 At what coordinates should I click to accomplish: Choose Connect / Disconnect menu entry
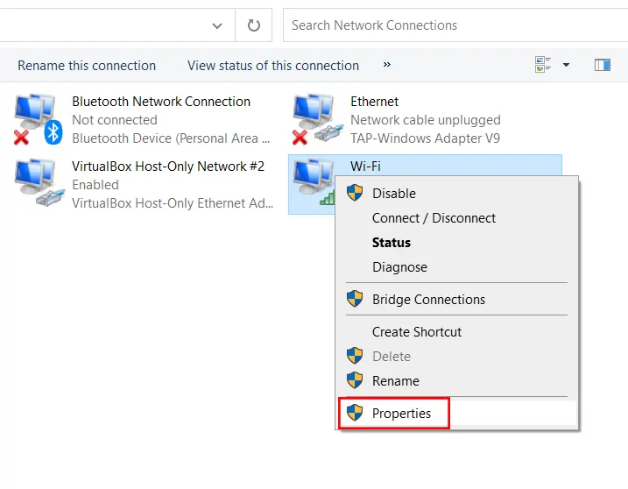456,218
